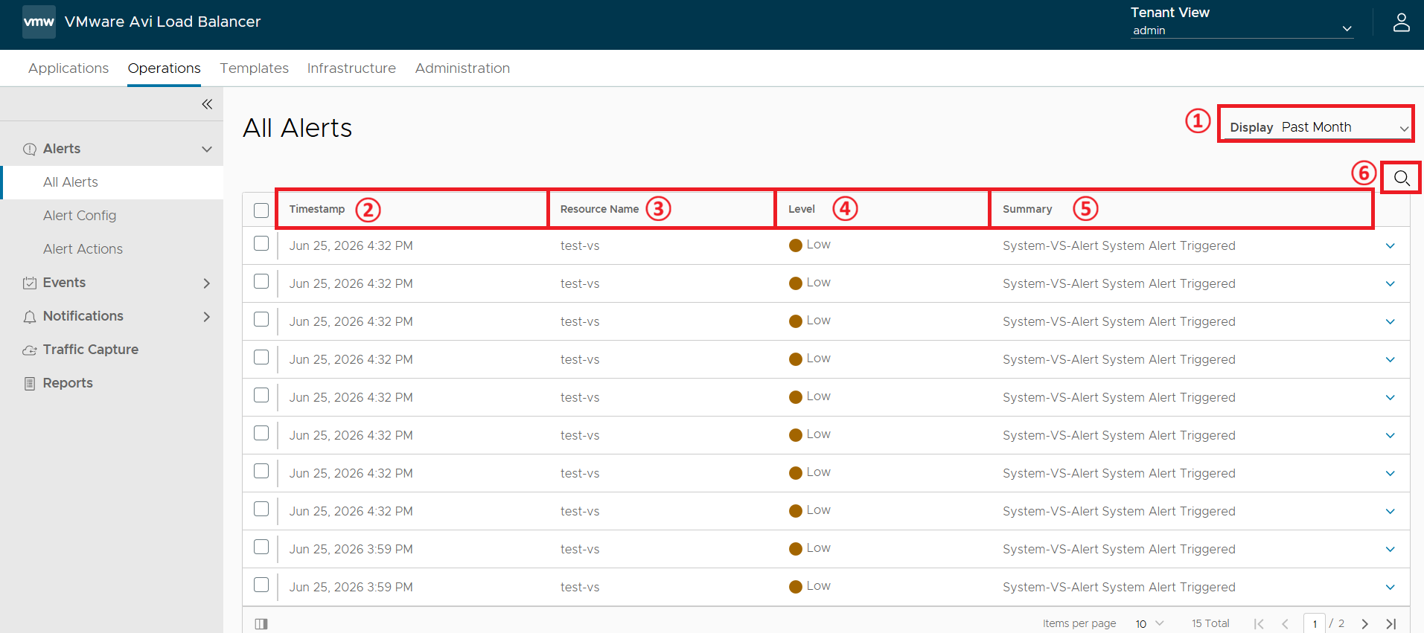The width and height of the screenshot is (1424, 633).
Task: Open Alert Config in the sidebar
Action: coord(80,216)
